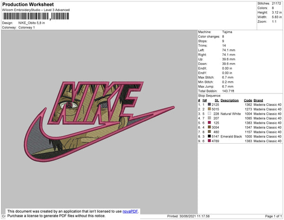
Task: Click the "Production Worksheet" title
Action: tap(28, 5)
